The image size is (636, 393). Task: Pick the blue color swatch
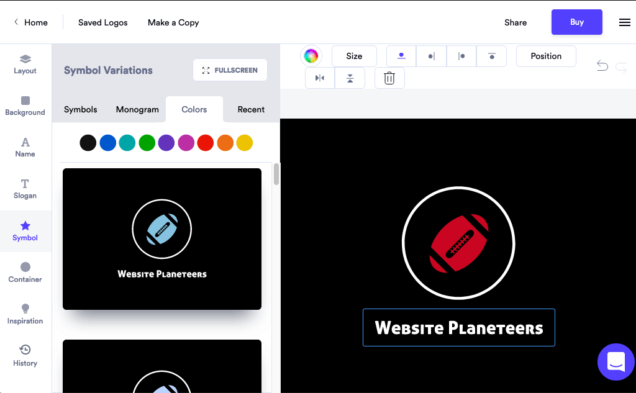[x=108, y=143]
